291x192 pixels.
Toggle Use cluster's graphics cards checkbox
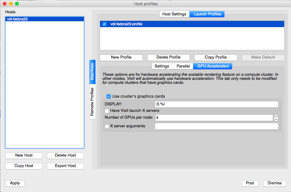click(109, 96)
